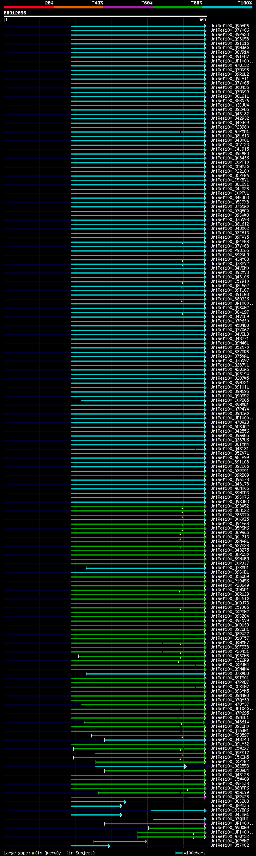Select the UniRef100_Q0KKZ5 label
Screen dimensions: 256x856
pos(230,519)
